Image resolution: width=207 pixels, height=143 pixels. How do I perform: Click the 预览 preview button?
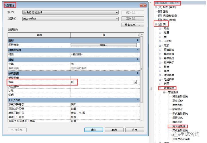(x=17, y=130)
